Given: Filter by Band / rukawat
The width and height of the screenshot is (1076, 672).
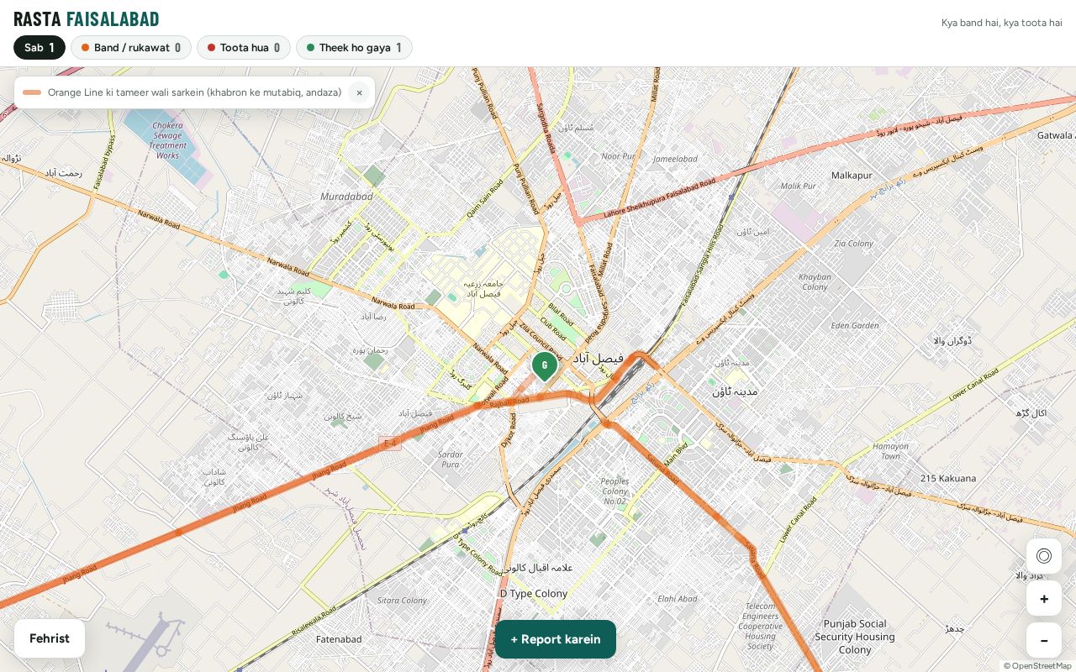Looking at the screenshot, I should tap(131, 48).
